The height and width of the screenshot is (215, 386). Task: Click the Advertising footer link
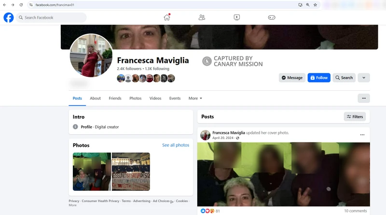click(x=141, y=201)
